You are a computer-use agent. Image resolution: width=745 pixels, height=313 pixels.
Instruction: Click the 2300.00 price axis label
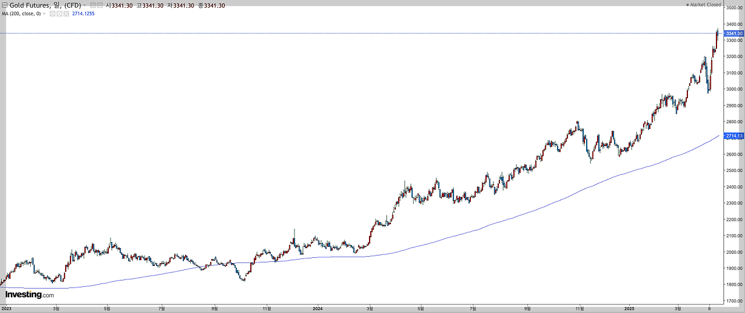(x=735, y=203)
